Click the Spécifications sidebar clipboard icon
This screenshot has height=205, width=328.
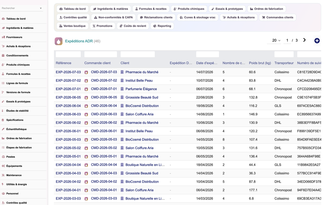(x=3, y=120)
